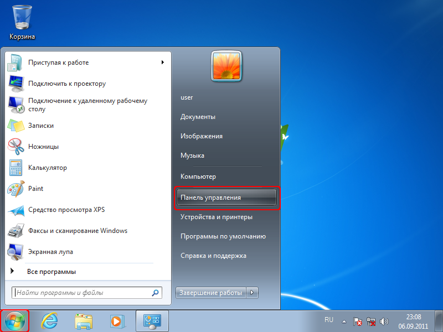Click the Средство просмотра XPS icon

16,210
